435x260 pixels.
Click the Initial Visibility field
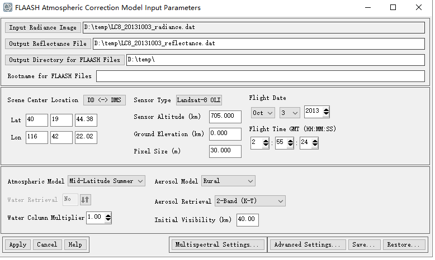(x=248, y=220)
